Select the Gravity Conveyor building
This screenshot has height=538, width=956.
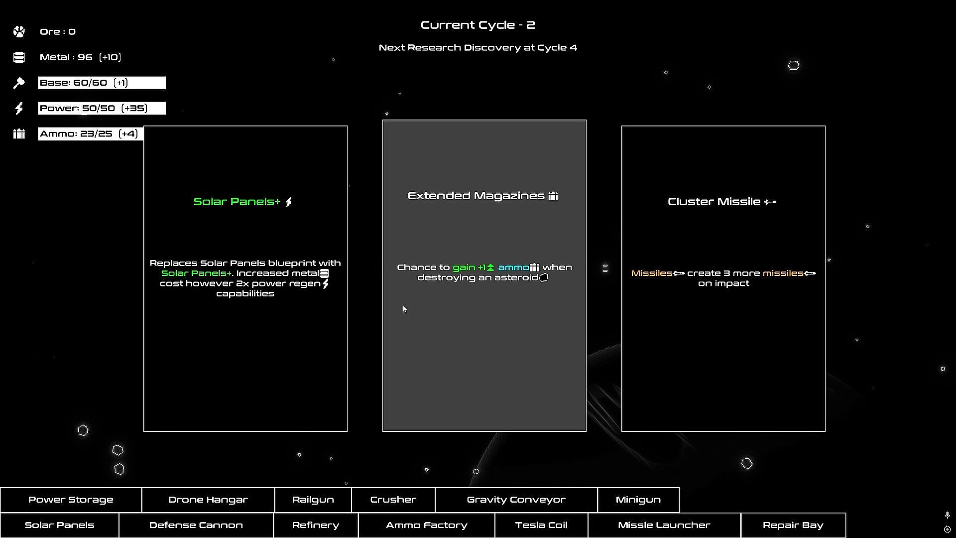[x=516, y=500]
